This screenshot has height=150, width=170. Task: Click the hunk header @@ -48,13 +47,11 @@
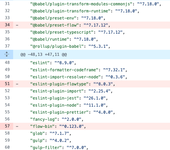point(43,54)
